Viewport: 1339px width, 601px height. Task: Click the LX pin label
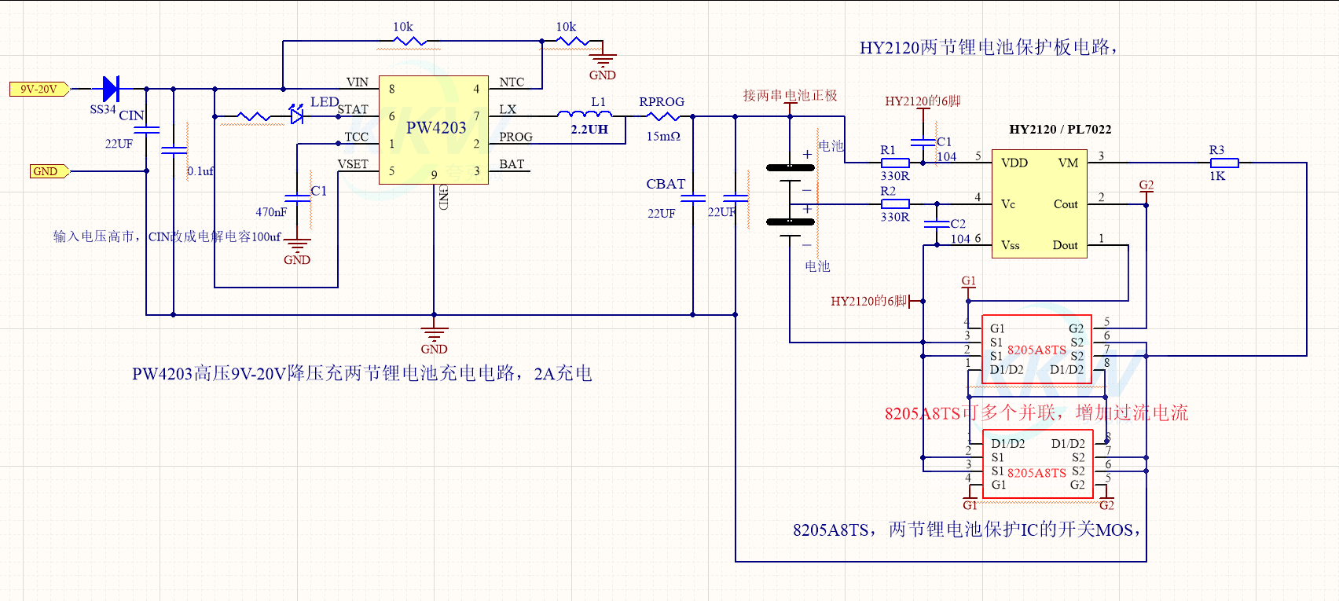pos(508,109)
